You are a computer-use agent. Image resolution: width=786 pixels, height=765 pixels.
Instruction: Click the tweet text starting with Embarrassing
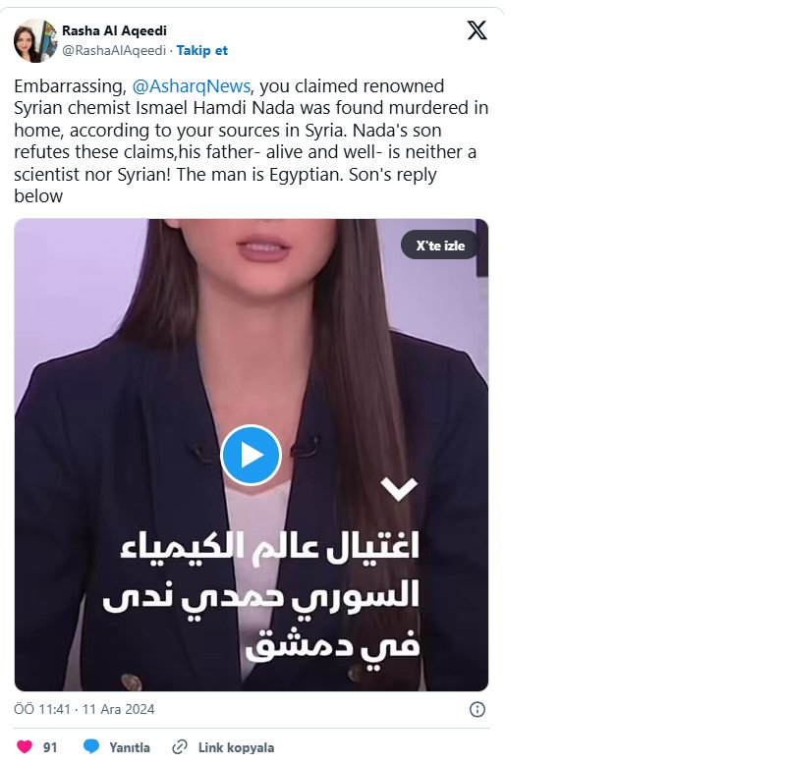tap(251, 140)
